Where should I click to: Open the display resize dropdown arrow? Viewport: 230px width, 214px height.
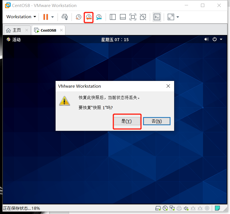click(x=178, y=17)
